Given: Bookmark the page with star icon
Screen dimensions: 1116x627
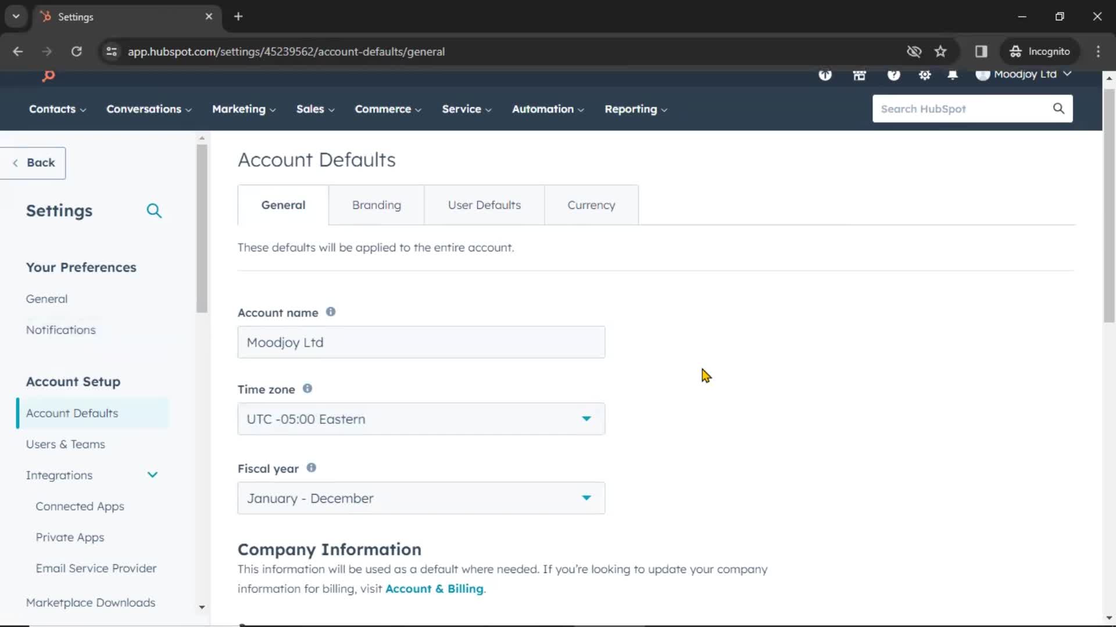Looking at the screenshot, I should [940, 52].
